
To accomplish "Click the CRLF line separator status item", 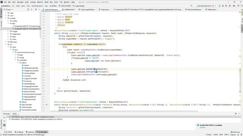I will pyautogui.click(x=221, y=134).
